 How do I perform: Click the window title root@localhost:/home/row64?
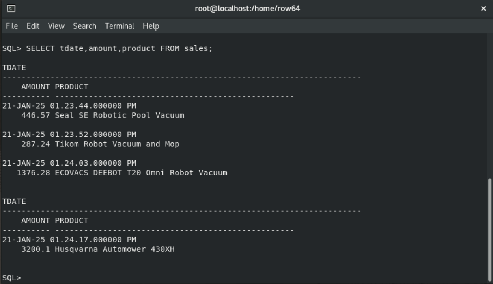tap(247, 8)
